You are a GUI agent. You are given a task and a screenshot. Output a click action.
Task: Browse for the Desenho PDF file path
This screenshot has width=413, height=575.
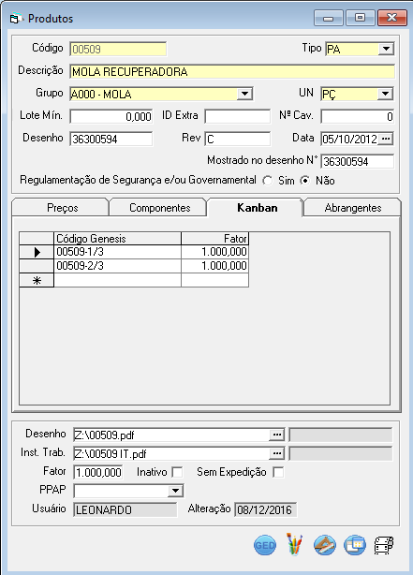point(277,435)
